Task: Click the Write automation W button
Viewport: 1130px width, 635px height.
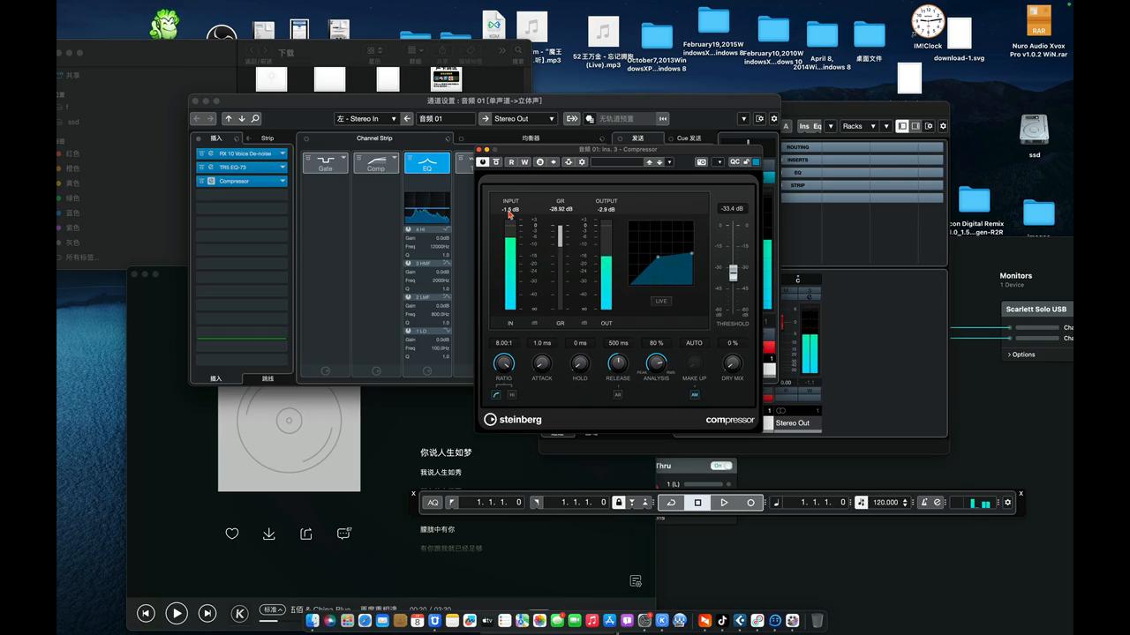Action: 524,162
